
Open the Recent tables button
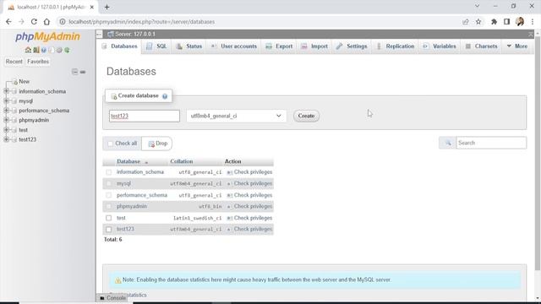click(x=14, y=62)
